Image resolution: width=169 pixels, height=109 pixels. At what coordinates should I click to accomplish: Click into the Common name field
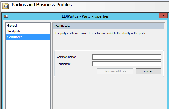[x=127, y=57]
